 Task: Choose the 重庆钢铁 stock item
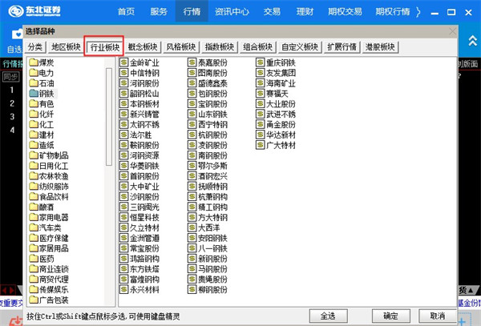[281, 62]
